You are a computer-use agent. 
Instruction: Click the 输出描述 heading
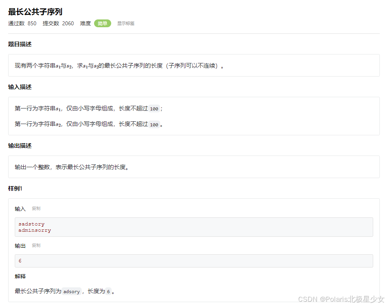(x=20, y=146)
